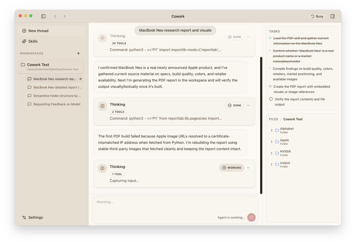The width and height of the screenshot is (356, 245).
Task: Click the thread title pill
Action: tap(175, 30)
